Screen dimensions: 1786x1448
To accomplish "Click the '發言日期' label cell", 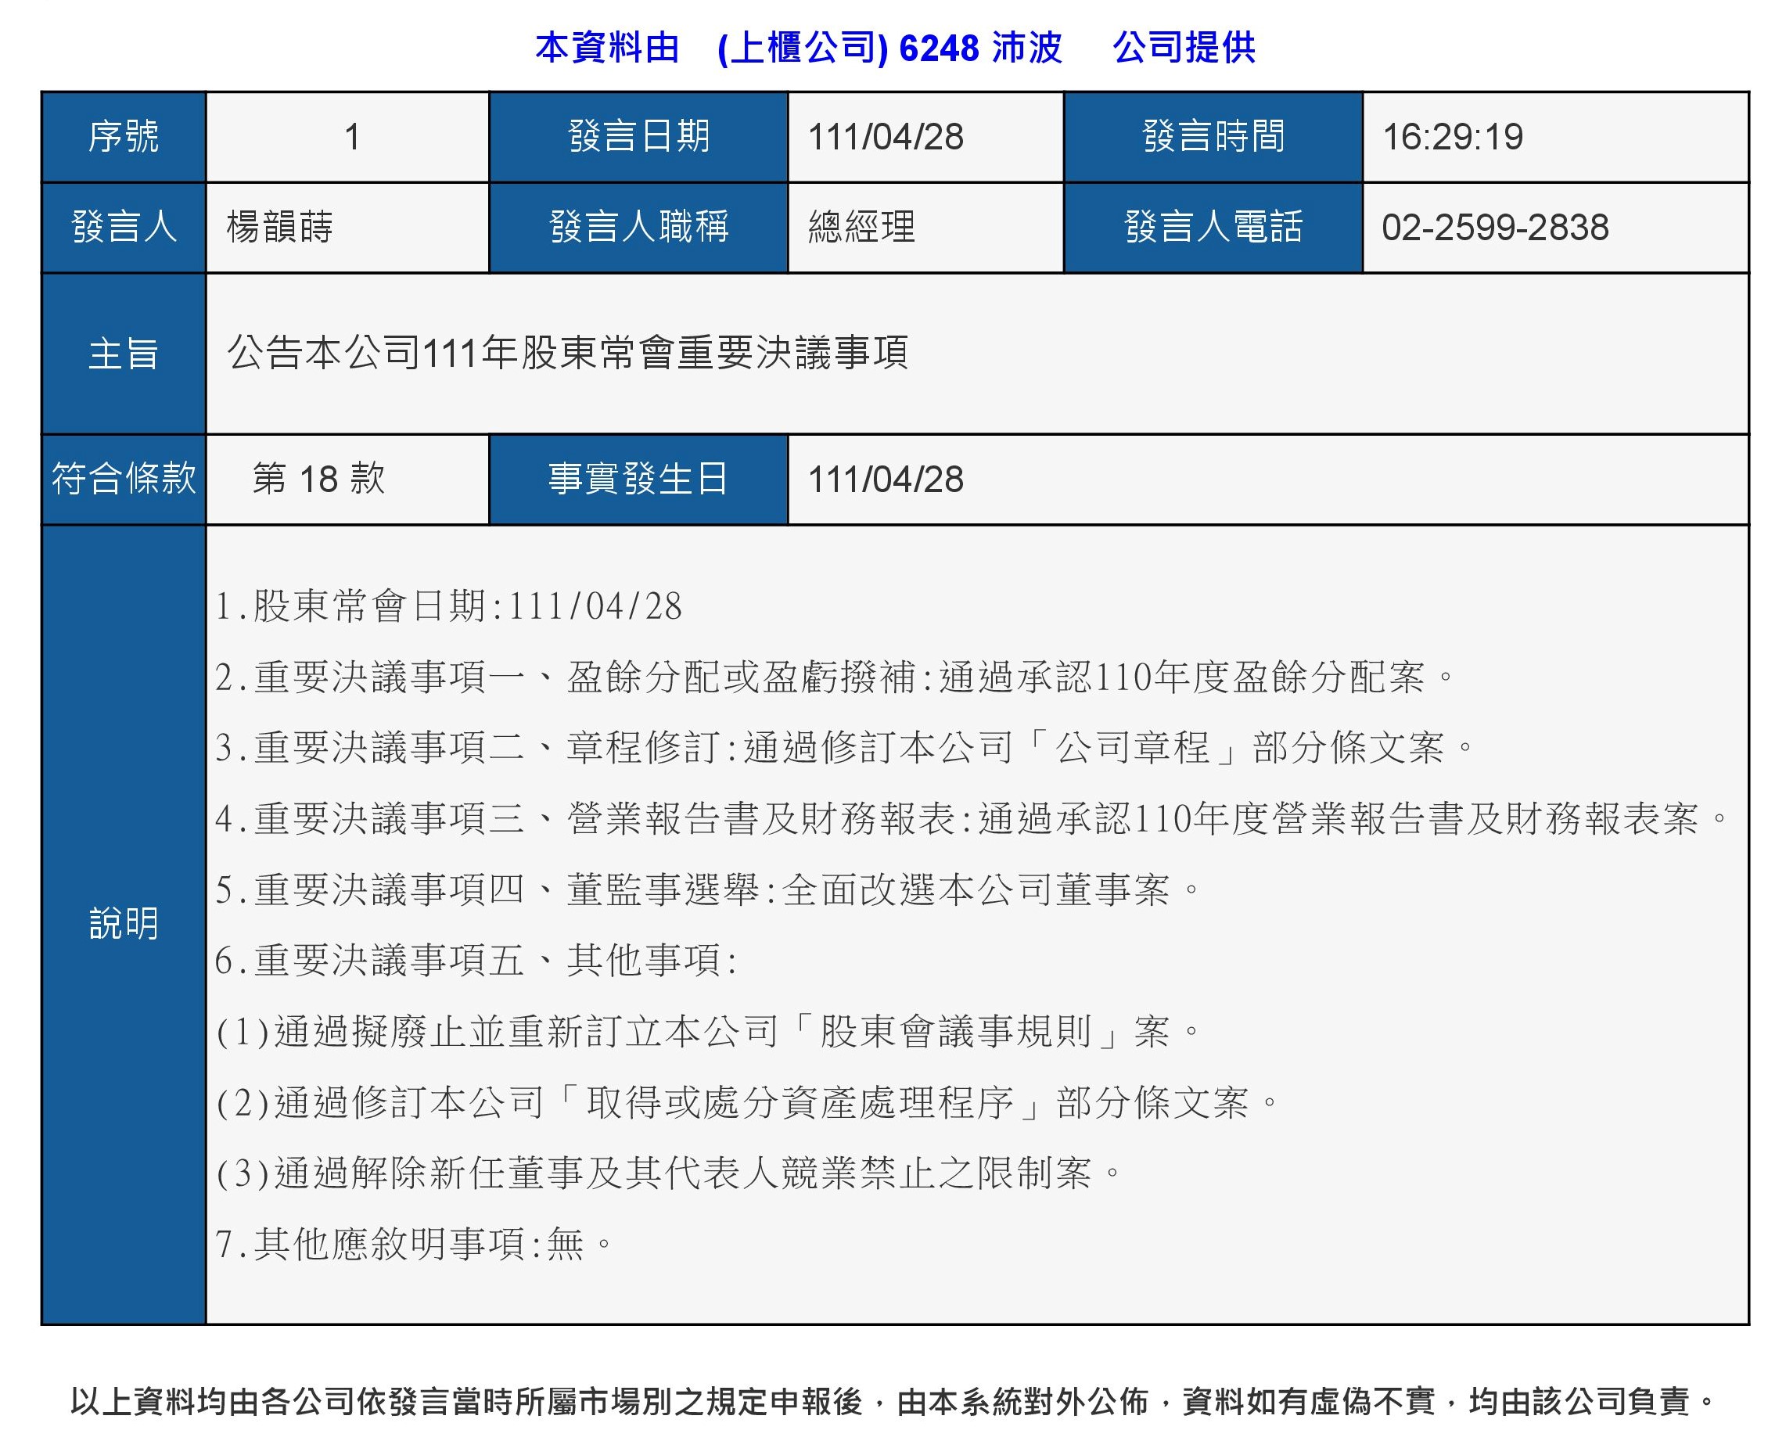I will [638, 137].
